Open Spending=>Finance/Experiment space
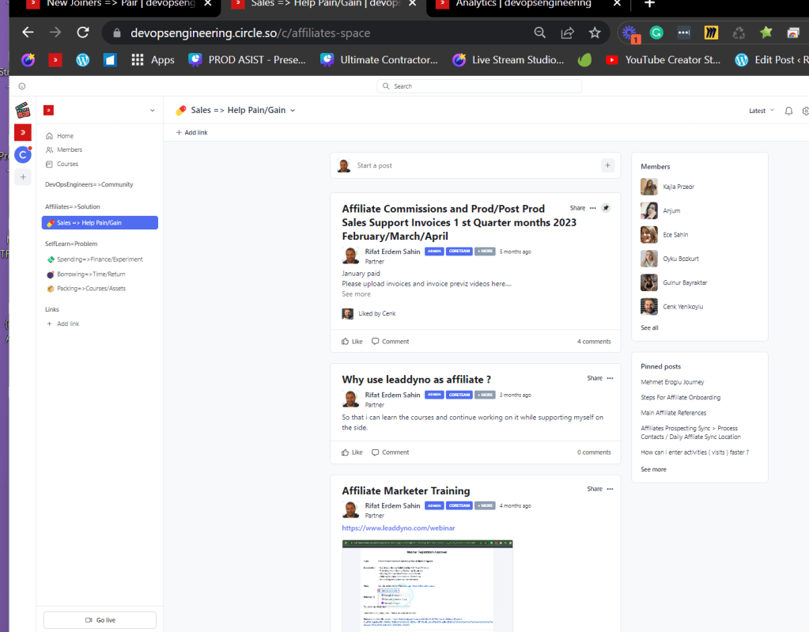 click(x=95, y=259)
